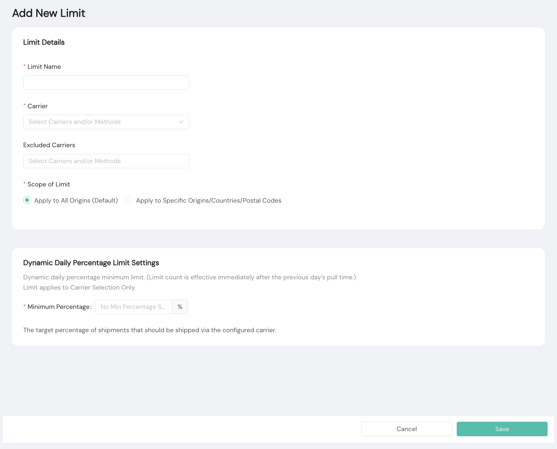Click the target percentage of shipments help text
This screenshot has width=557, height=449.
coord(149,330)
